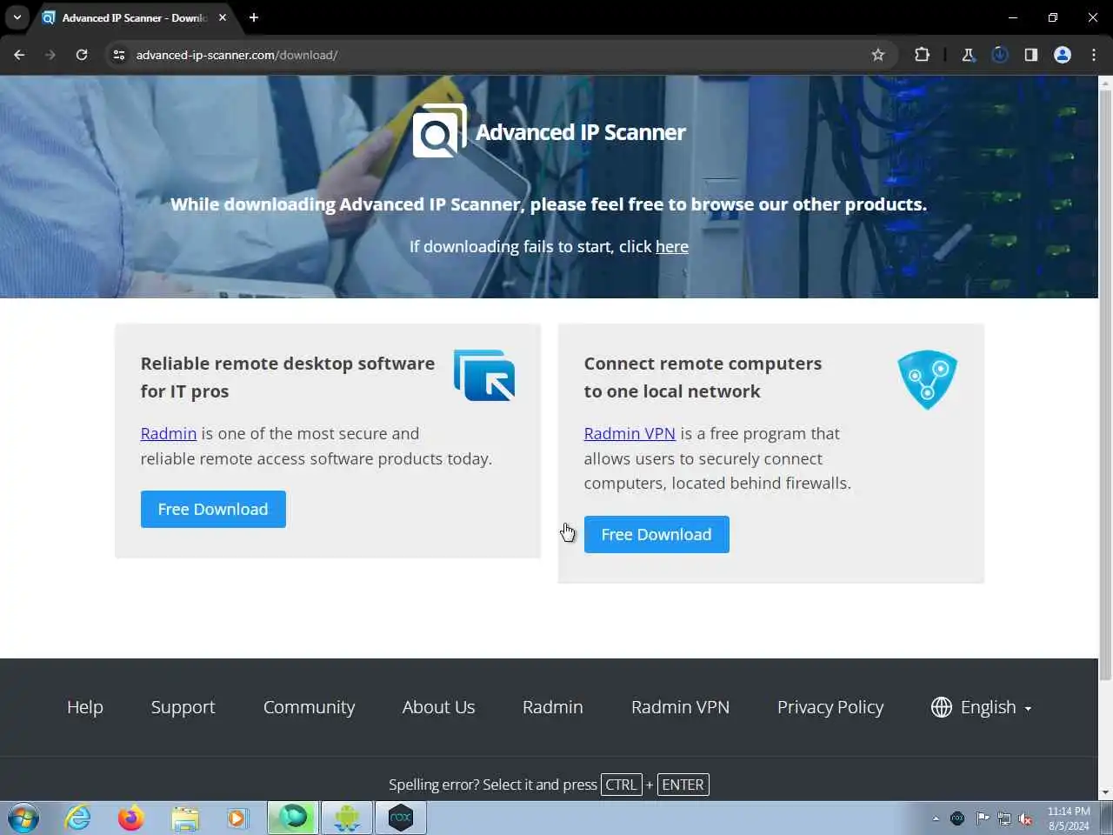Click the Radmin VPN shield icon

tap(927, 379)
